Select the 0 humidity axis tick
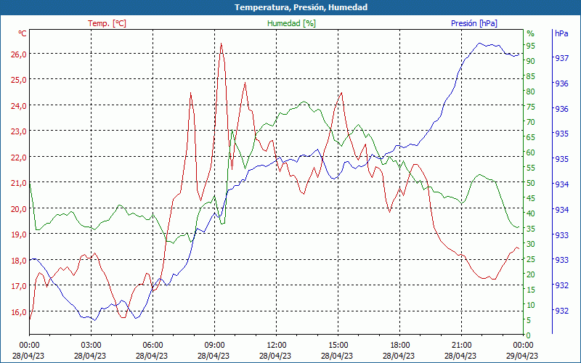Viewport: 581px width, 363px height. [529, 335]
